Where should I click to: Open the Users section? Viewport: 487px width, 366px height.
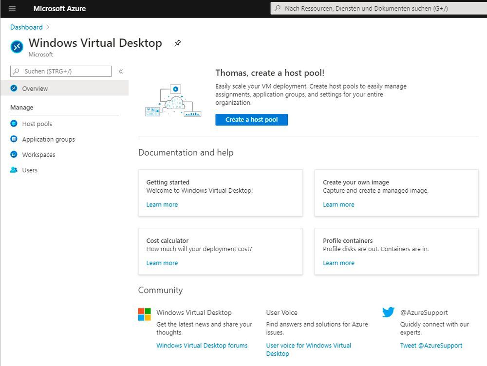30,170
